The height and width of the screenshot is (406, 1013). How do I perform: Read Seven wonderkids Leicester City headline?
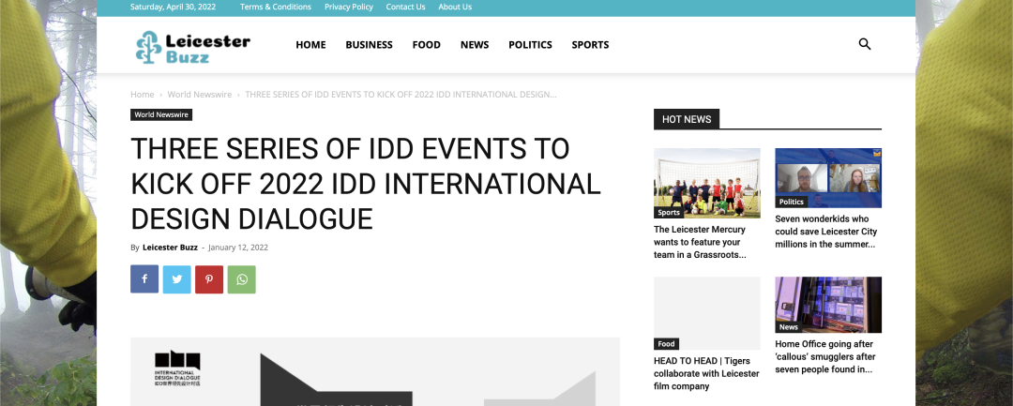[x=826, y=232]
